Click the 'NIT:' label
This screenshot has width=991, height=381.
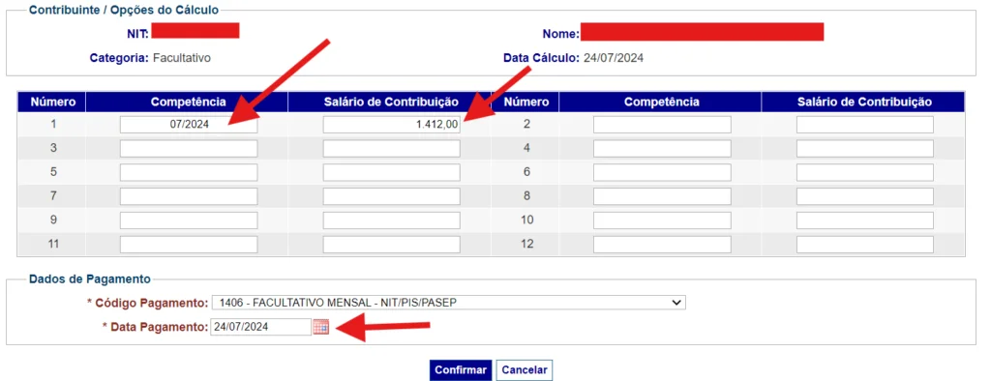[137, 34]
